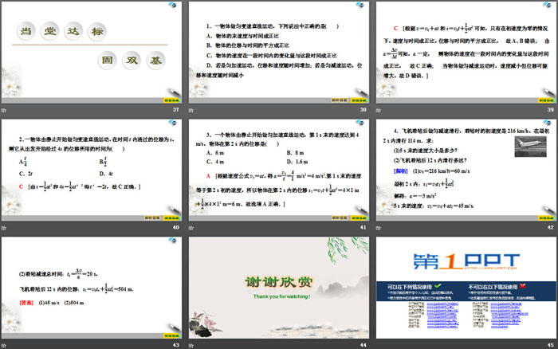Image resolution: width=558 pixels, height=349 pixels.
Task: Click animation star icon under slide 44
Action: tap(191, 346)
